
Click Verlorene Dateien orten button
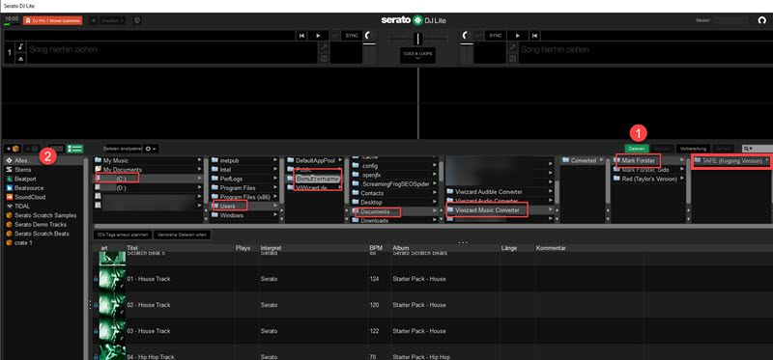click(183, 235)
